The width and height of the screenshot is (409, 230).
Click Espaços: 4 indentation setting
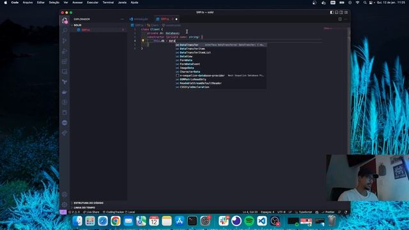(267, 212)
